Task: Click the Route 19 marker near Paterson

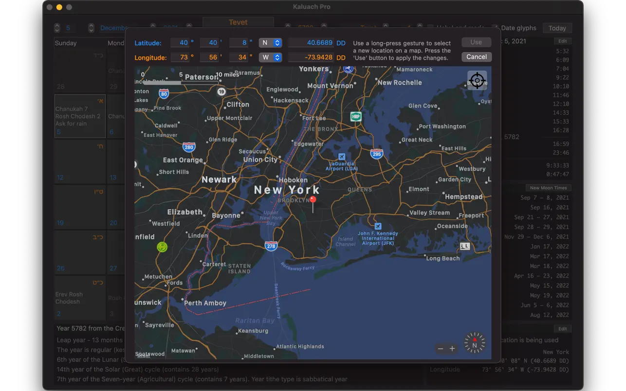Action: 221,91
